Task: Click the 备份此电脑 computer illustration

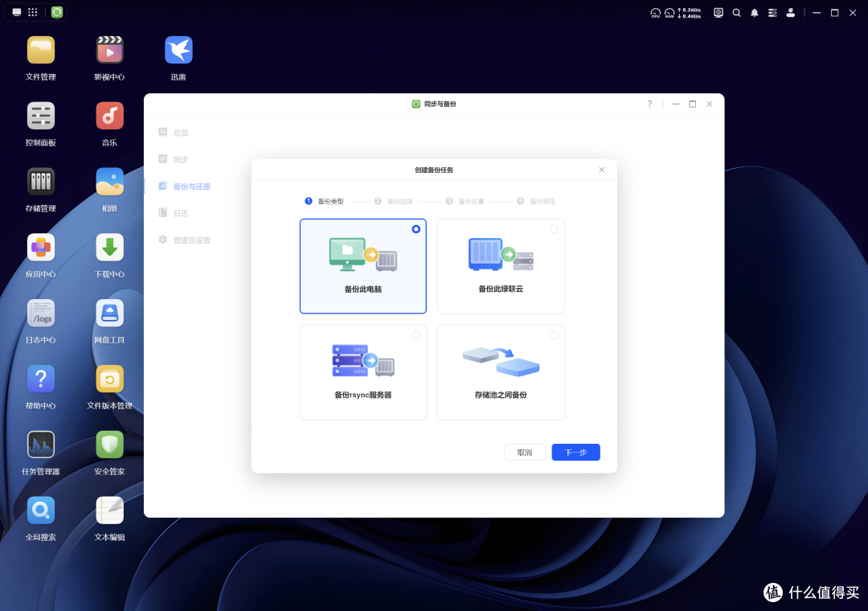Action: (x=363, y=254)
